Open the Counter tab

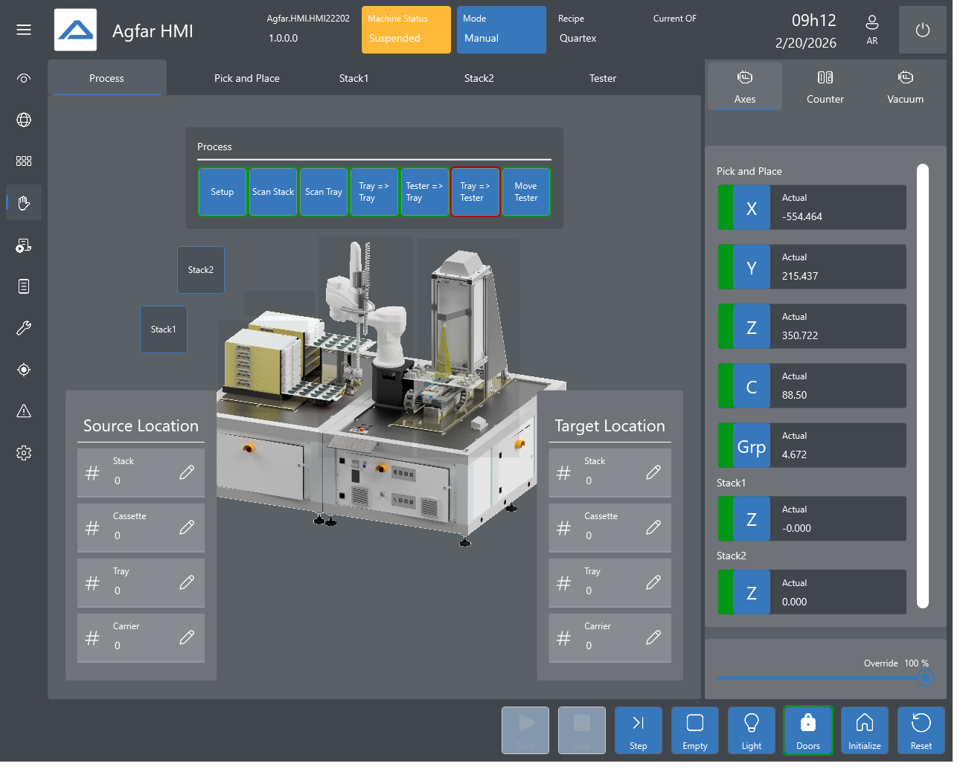coord(825,86)
